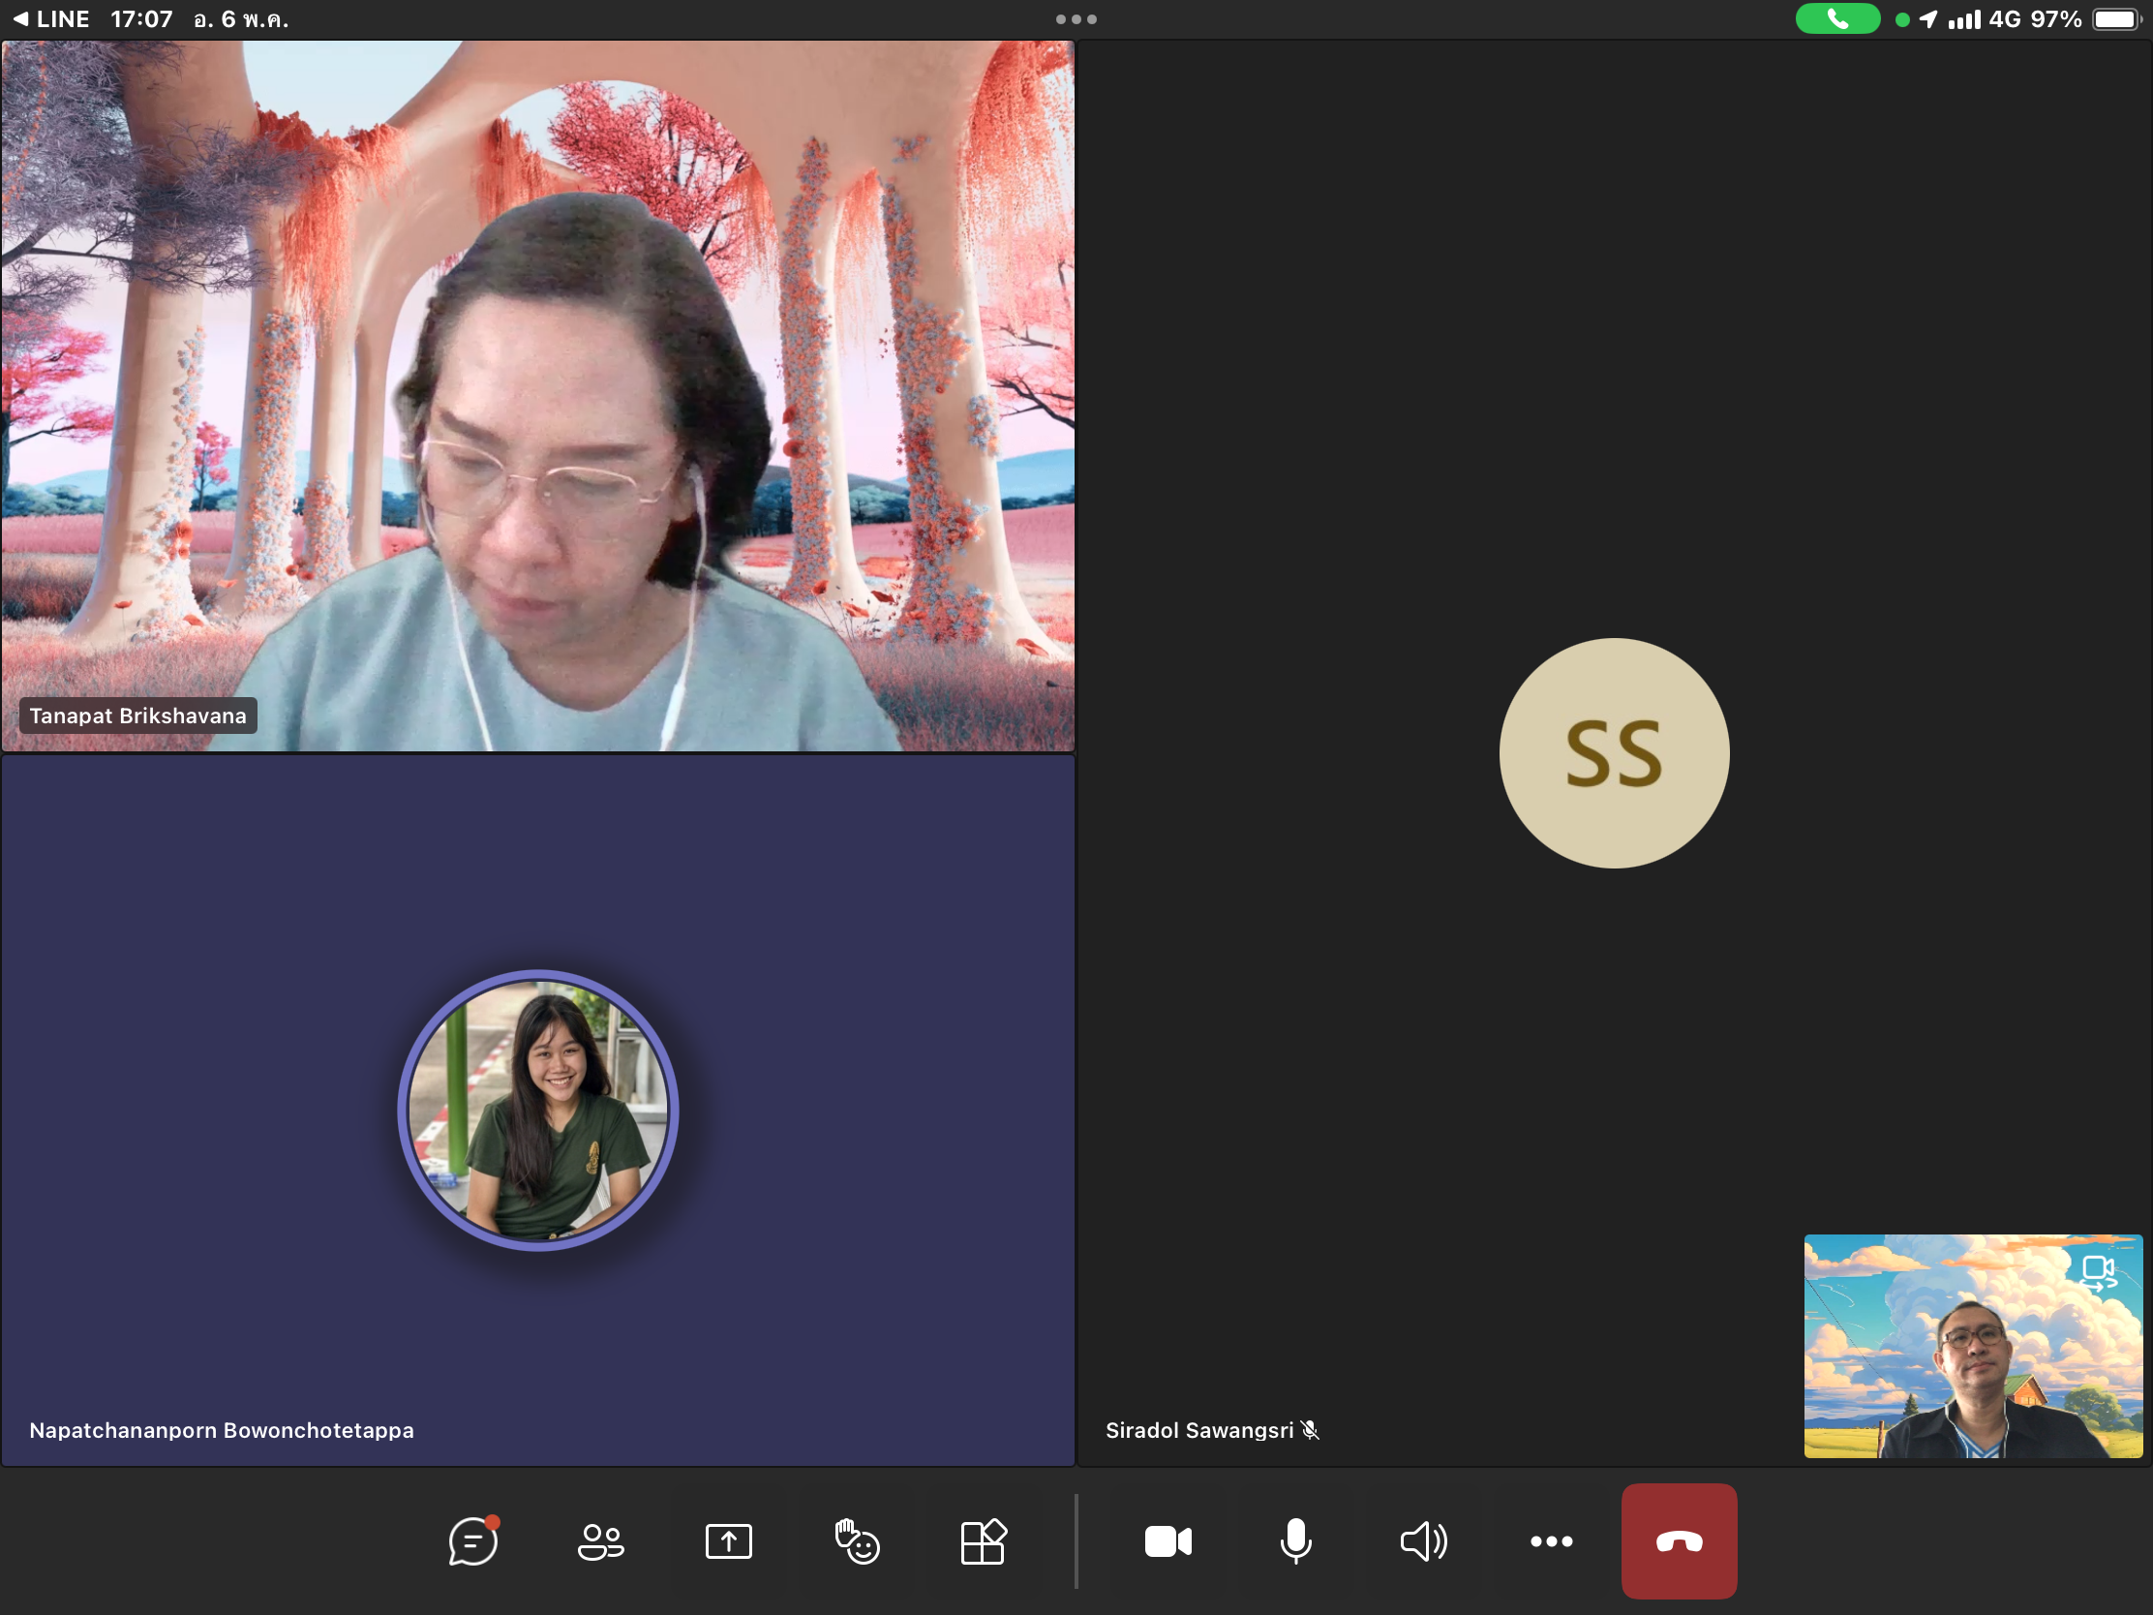Tap the Siradol Sawangsri name label
Screen dimensions: 2153x1615
point(1199,1430)
